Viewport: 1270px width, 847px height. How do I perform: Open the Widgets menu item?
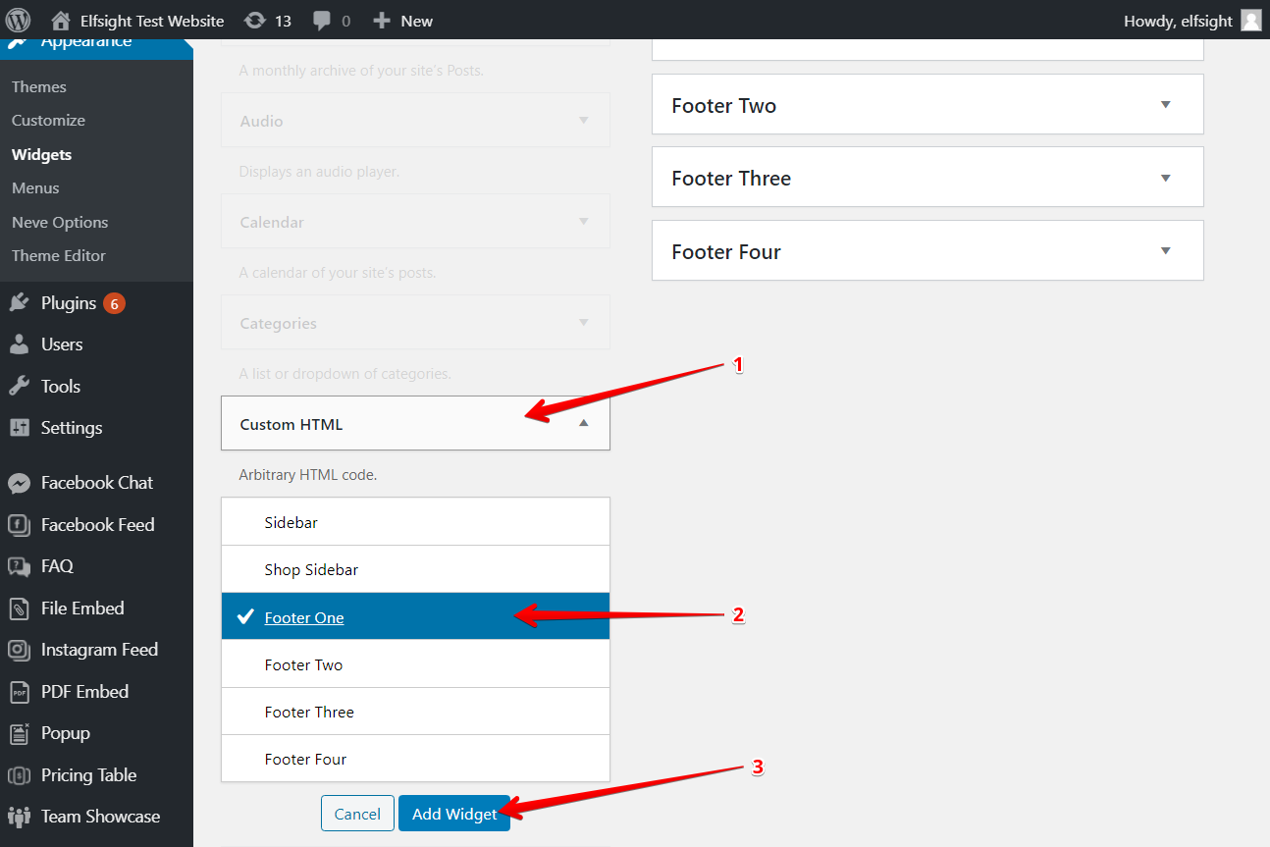coord(41,154)
